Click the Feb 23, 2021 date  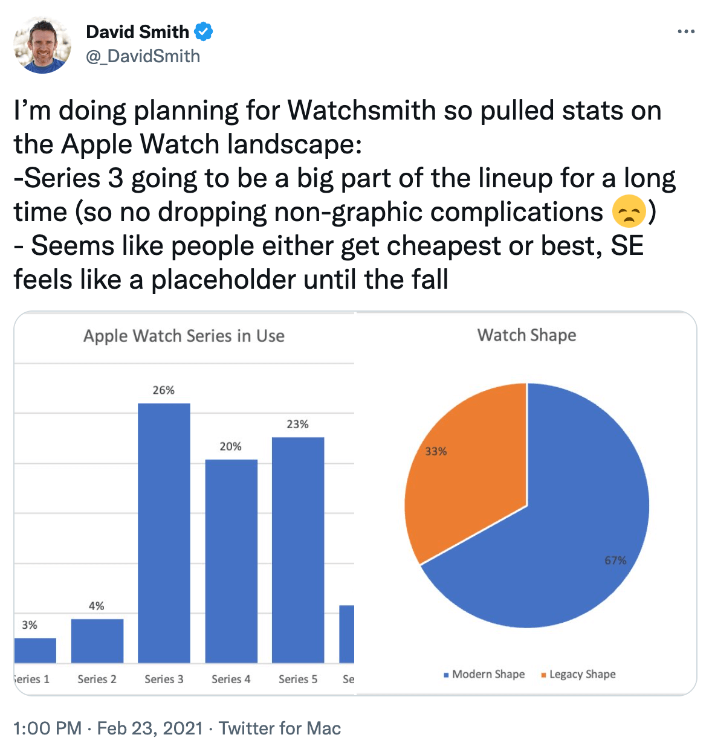click(150, 728)
